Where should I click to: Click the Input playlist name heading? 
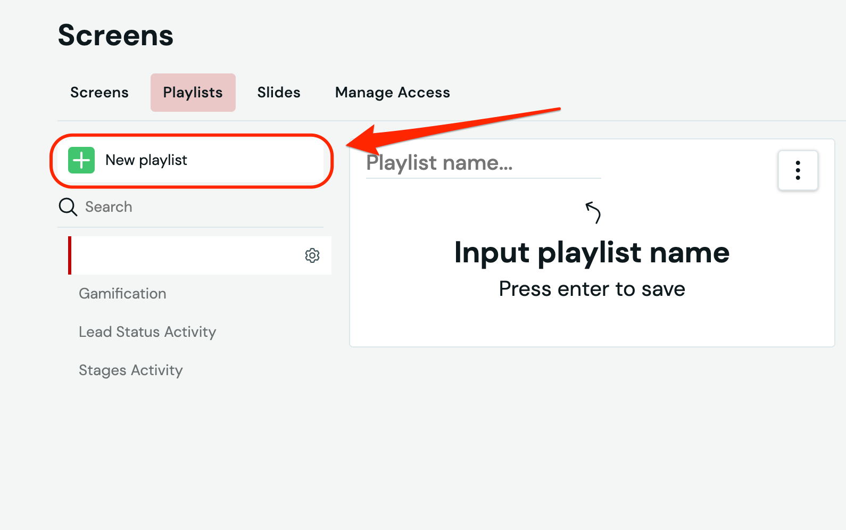(x=592, y=252)
